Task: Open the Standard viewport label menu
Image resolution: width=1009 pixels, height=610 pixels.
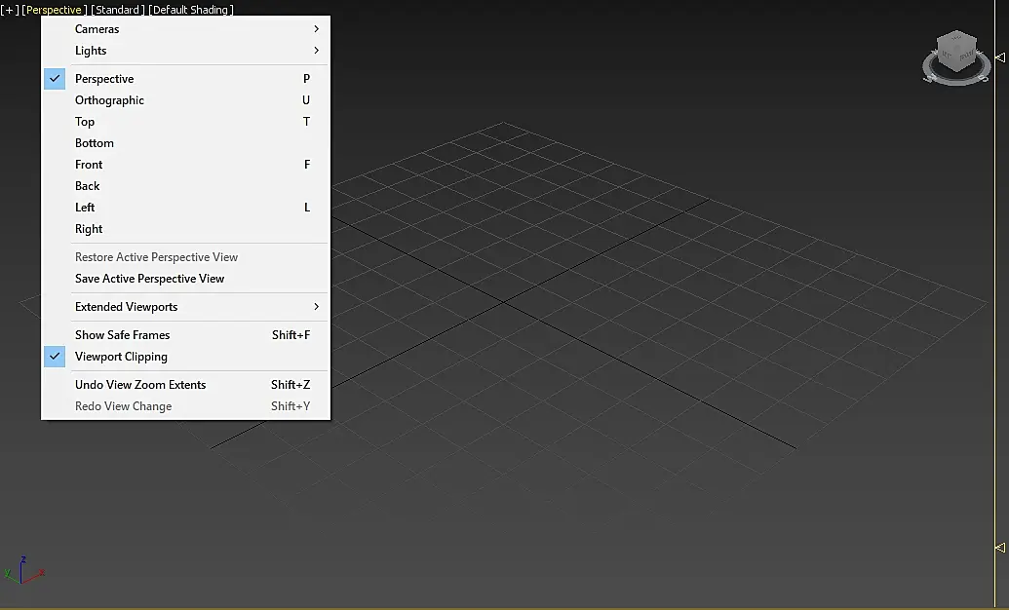Action: [x=118, y=10]
